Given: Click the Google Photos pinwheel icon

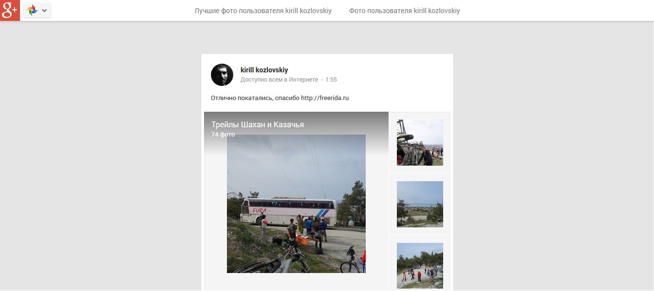Looking at the screenshot, I should pos(32,10).
